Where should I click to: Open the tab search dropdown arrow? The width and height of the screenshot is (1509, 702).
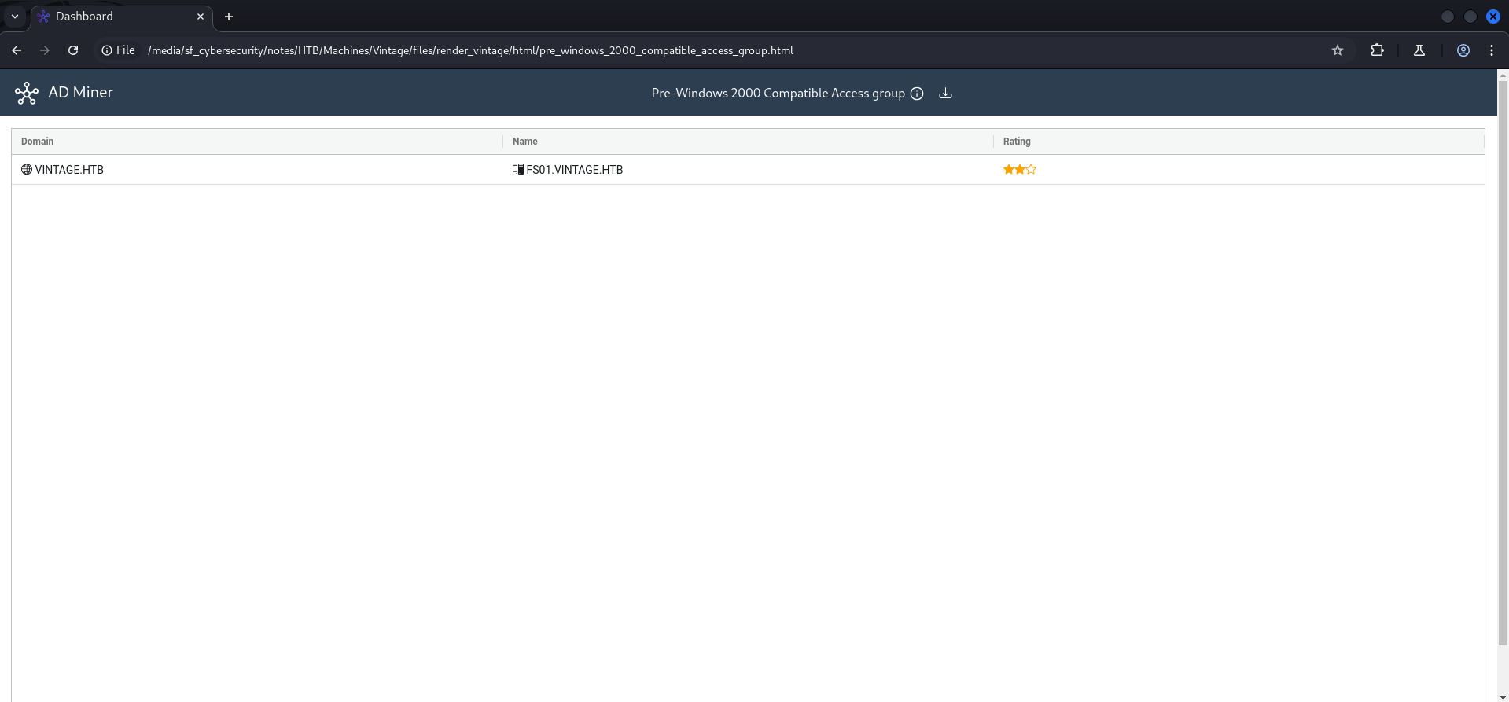(15, 17)
